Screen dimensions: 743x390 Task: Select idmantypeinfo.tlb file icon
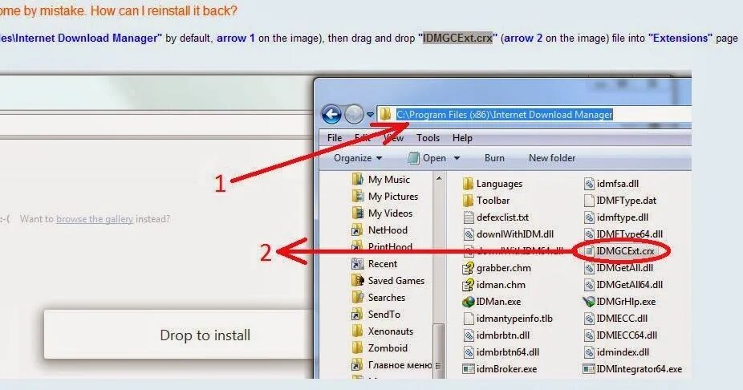469,319
